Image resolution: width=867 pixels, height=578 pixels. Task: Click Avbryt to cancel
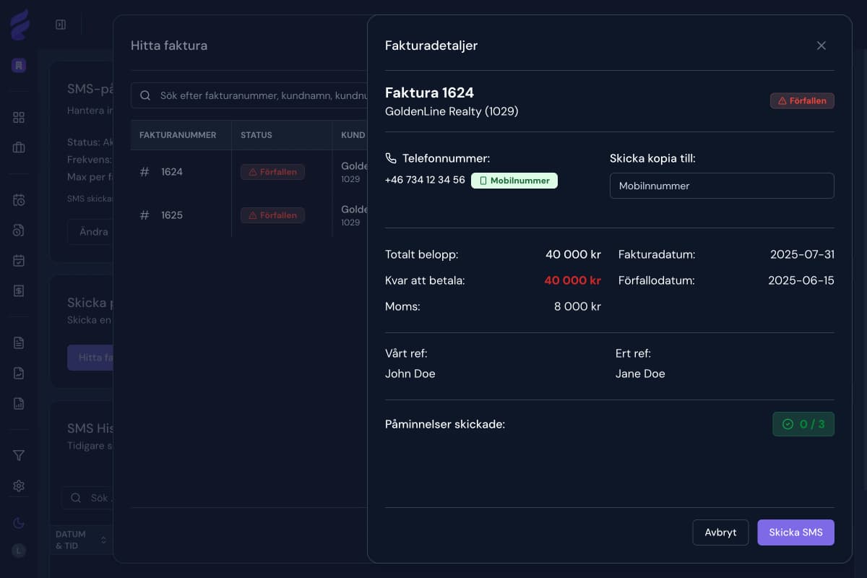pos(720,532)
